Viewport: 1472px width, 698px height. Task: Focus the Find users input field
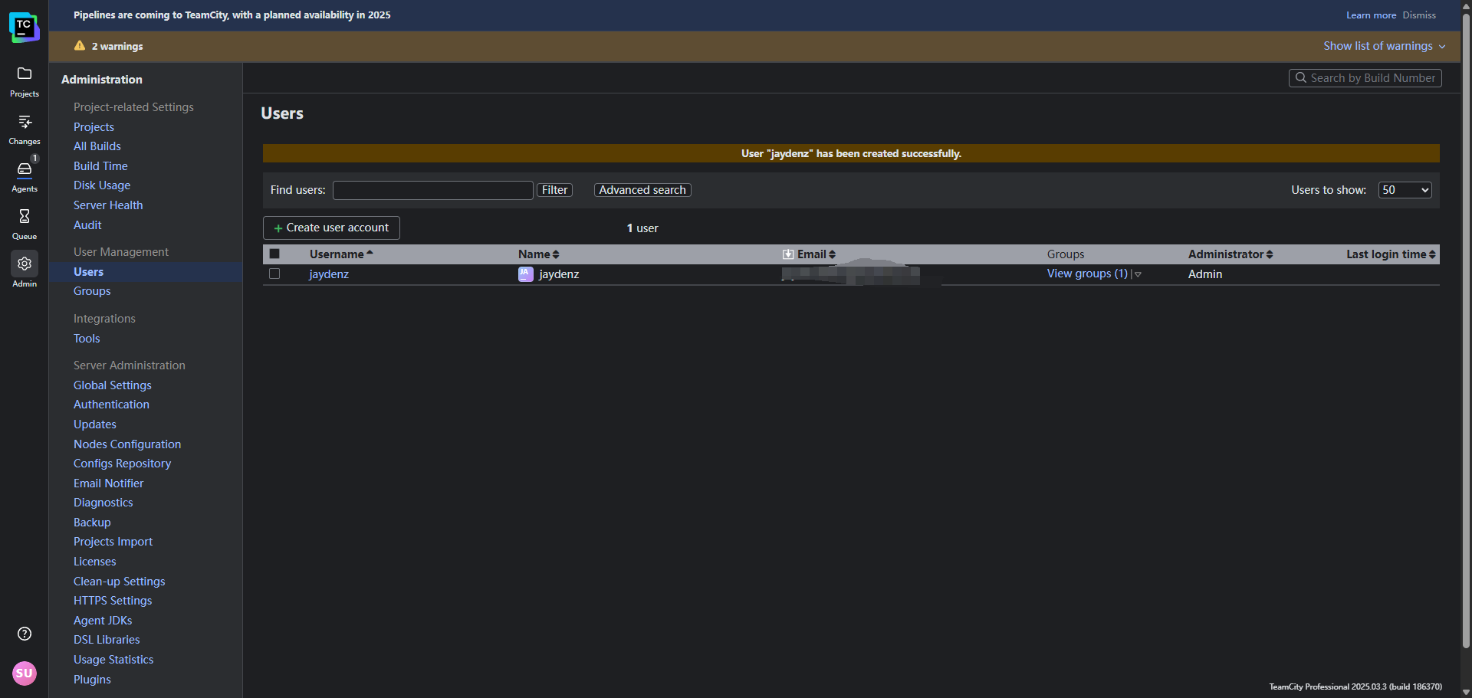[433, 190]
